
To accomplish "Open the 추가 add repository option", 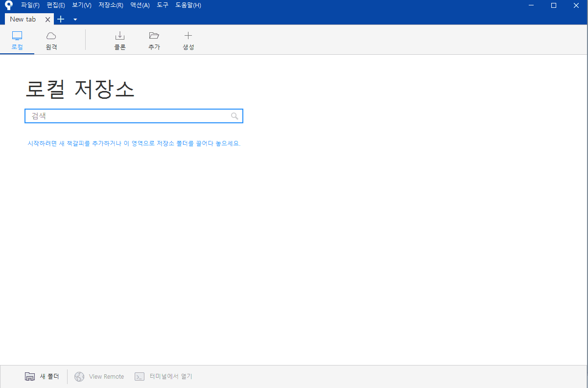I will click(154, 41).
